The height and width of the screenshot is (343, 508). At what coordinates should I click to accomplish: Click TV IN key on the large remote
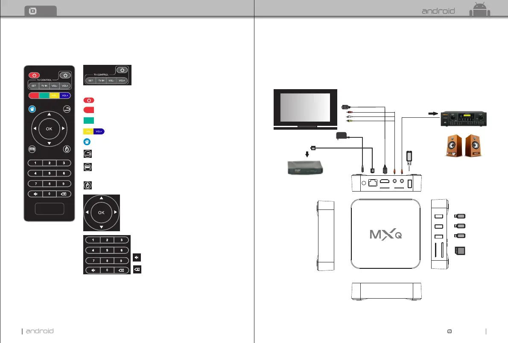coord(44,86)
